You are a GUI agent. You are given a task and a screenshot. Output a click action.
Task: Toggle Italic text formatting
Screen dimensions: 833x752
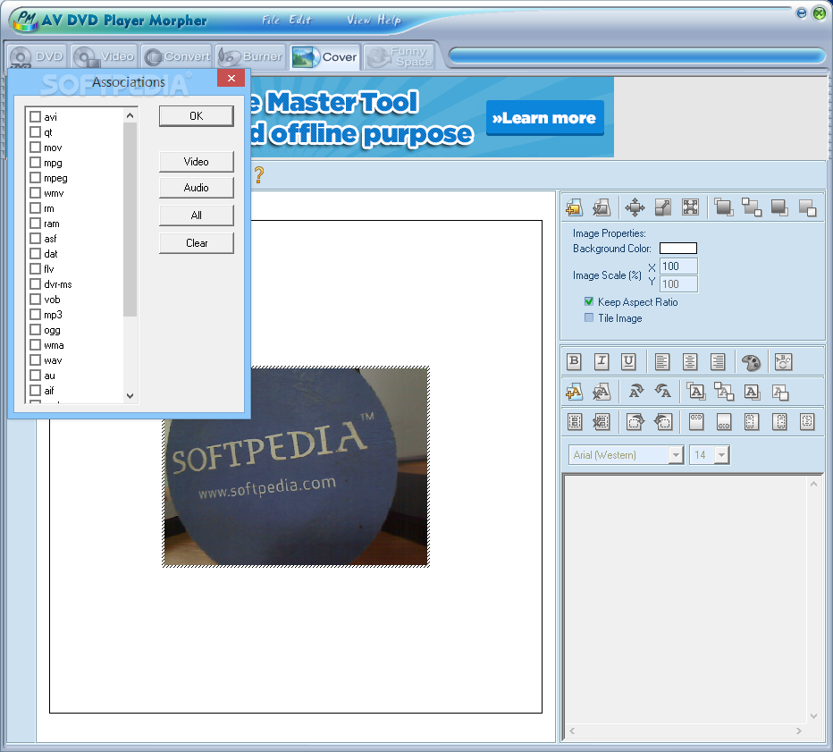tap(602, 362)
